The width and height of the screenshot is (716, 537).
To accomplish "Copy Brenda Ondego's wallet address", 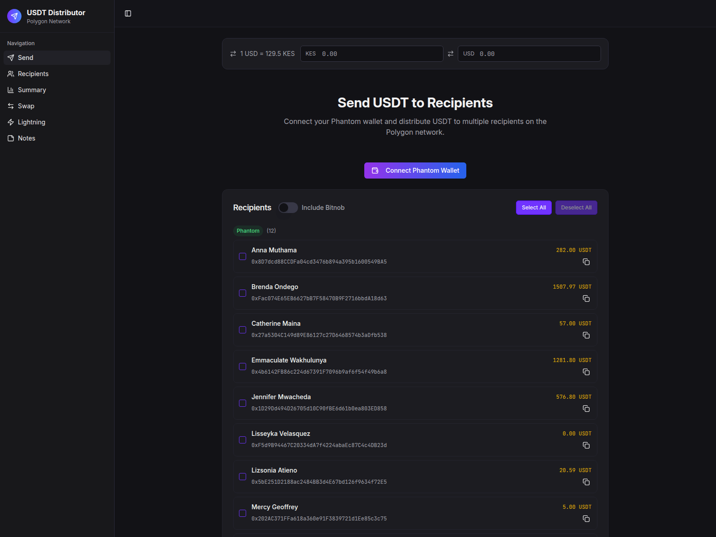I will 586,298.
